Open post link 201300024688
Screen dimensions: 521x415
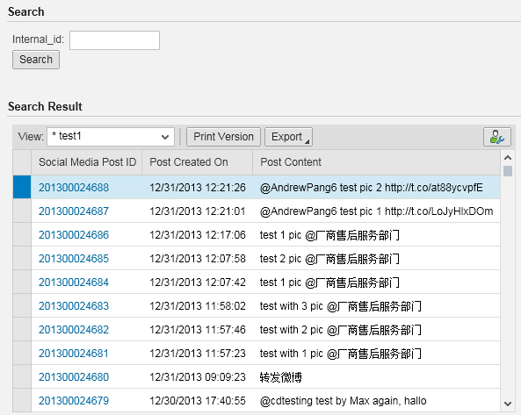[74, 188]
